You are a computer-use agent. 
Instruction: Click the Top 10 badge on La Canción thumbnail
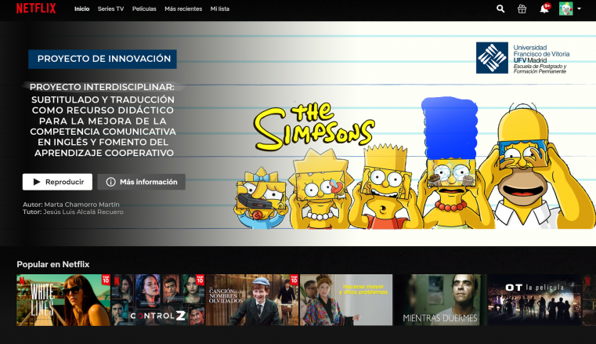pyautogui.click(x=294, y=280)
